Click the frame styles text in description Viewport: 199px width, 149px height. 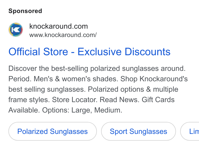coord(29,100)
